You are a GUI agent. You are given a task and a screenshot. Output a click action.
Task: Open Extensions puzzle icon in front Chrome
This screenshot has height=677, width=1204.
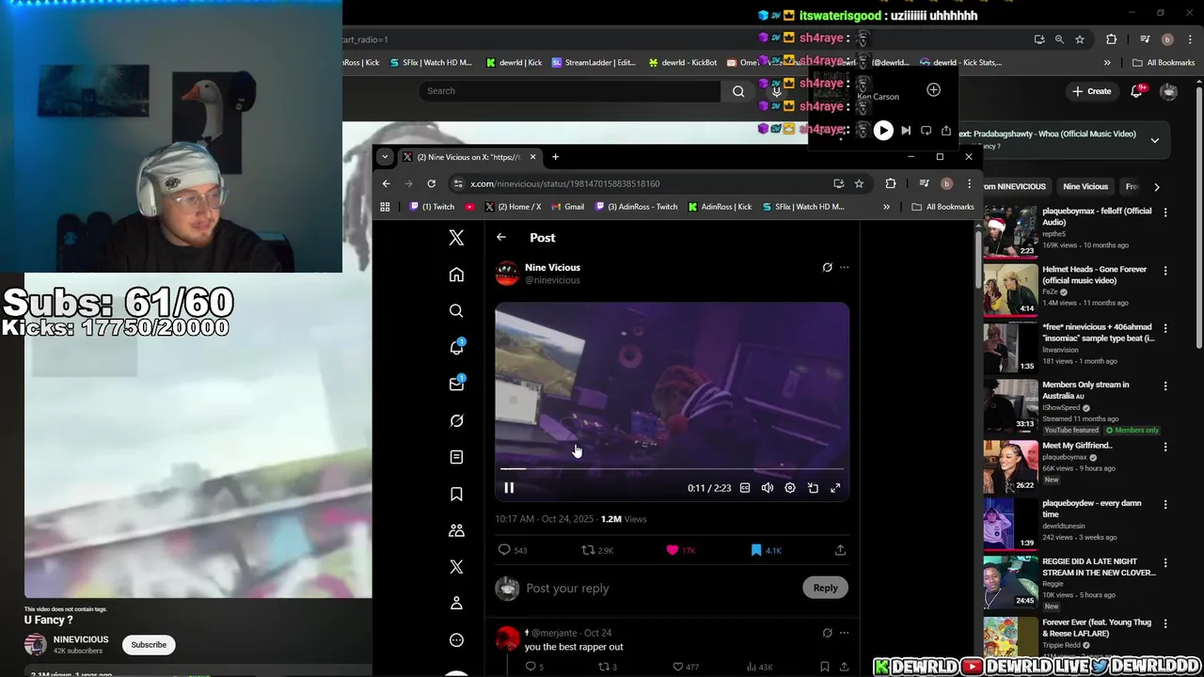pos(891,183)
